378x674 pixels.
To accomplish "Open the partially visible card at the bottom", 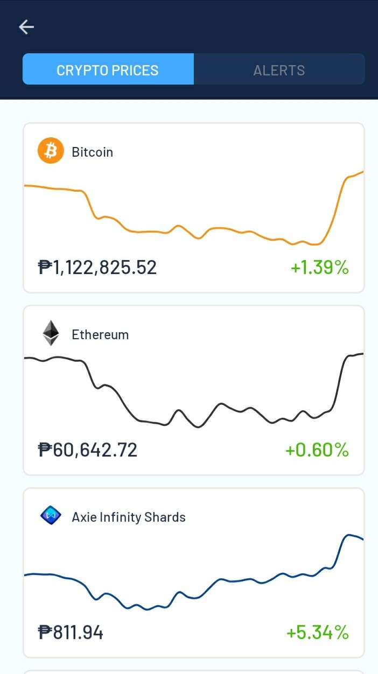I will 194,672.
